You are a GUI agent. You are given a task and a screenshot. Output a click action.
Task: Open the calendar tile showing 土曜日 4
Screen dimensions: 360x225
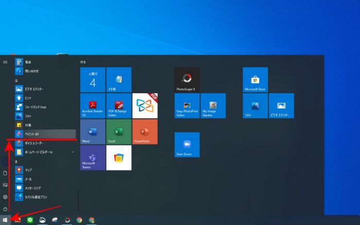pyautogui.click(x=93, y=79)
